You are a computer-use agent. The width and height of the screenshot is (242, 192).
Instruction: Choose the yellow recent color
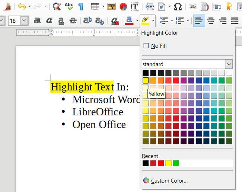tap(168, 163)
